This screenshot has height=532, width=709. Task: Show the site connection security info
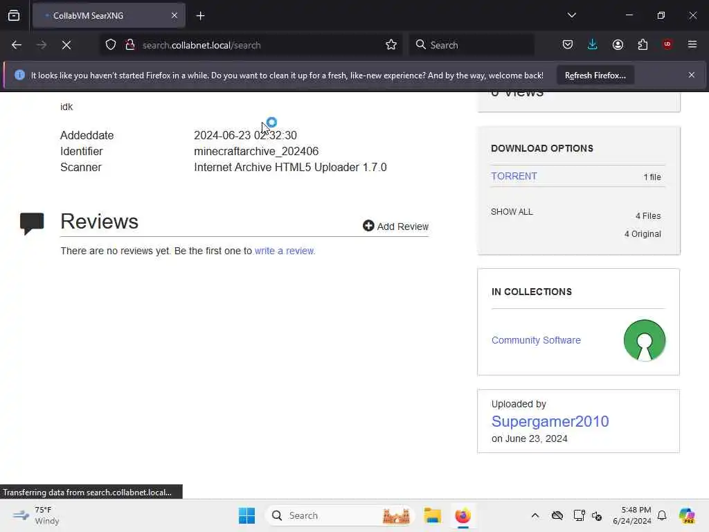130,45
